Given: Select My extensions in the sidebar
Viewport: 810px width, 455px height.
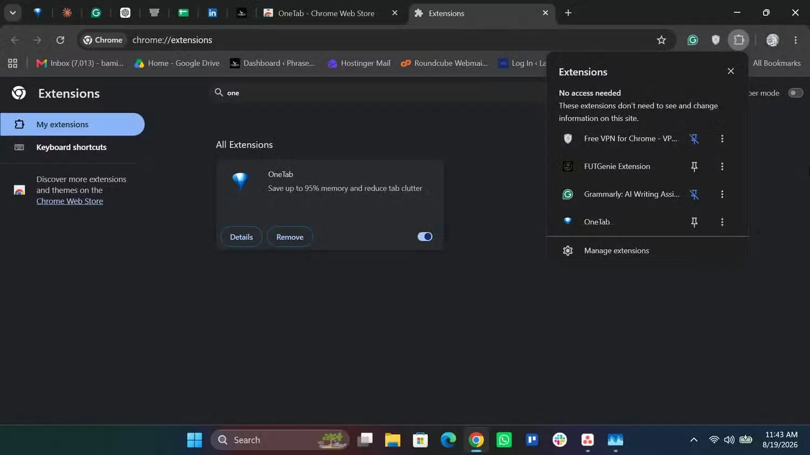Looking at the screenshot, I should 72,125.
